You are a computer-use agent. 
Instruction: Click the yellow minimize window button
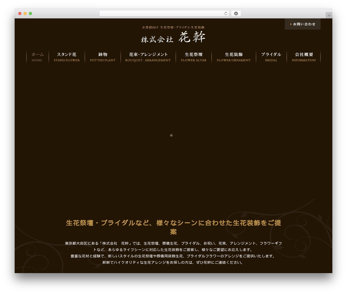pos(25,14)
